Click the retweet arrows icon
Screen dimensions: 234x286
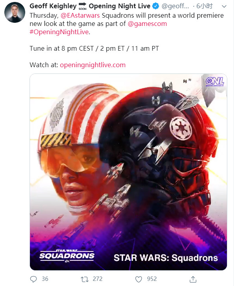[85, 279]
